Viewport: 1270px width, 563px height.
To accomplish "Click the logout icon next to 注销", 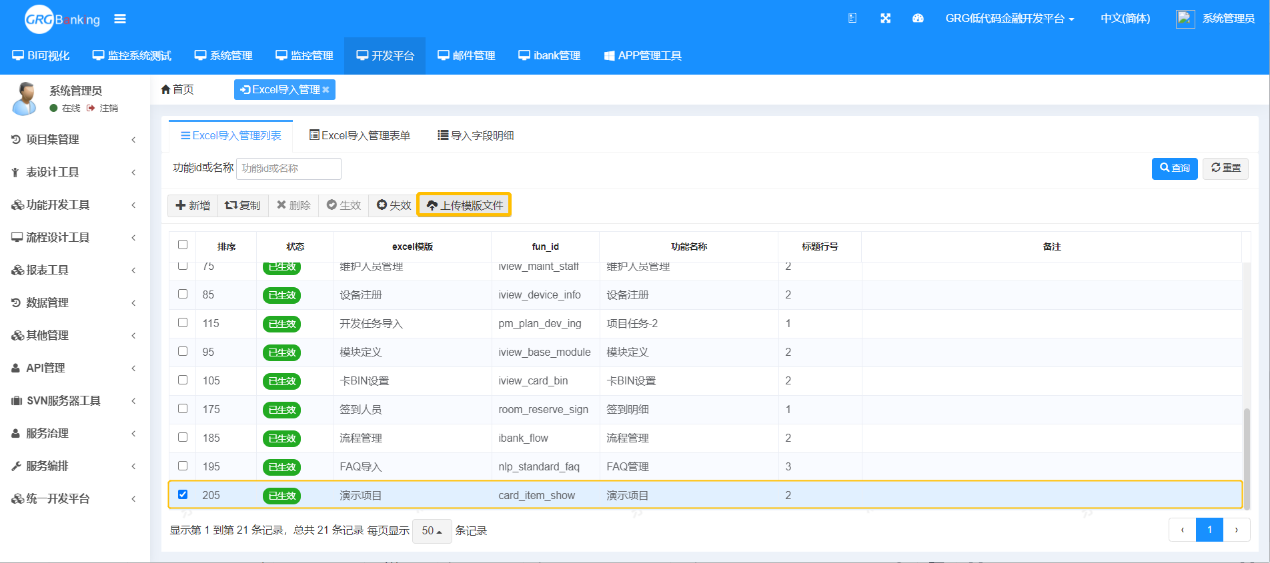I will (91, 108).
